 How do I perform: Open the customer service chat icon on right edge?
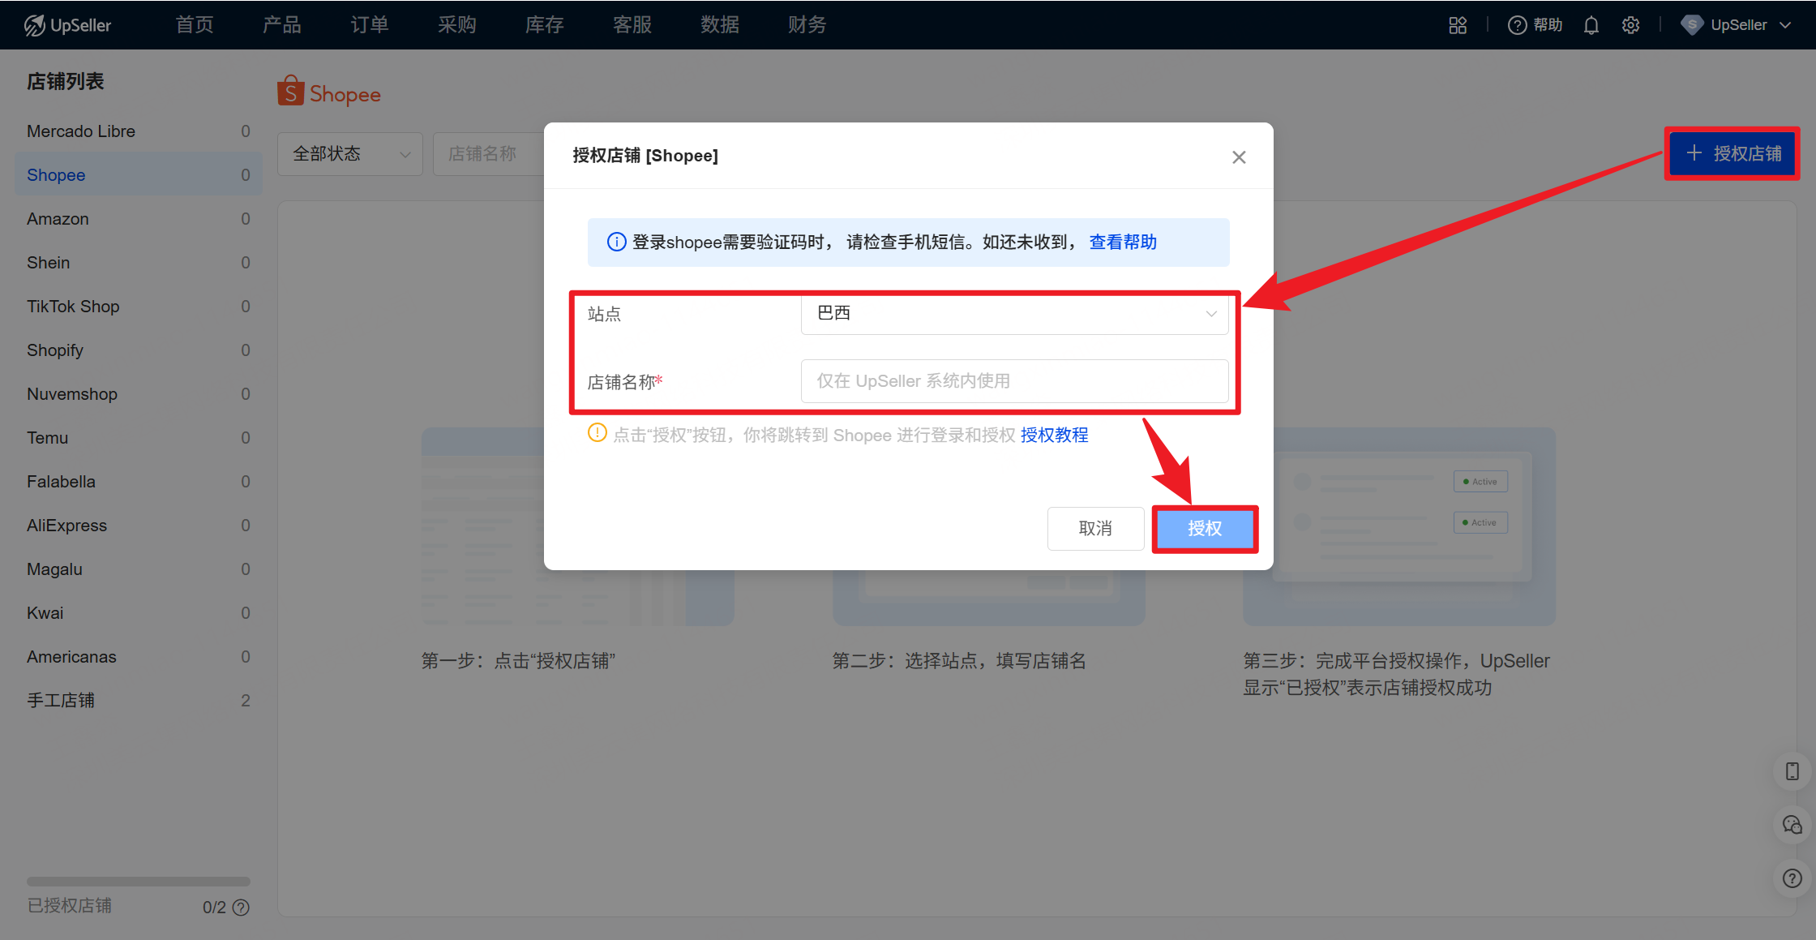[1791, 825]
